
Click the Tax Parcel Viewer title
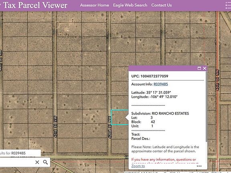(35, 5)
